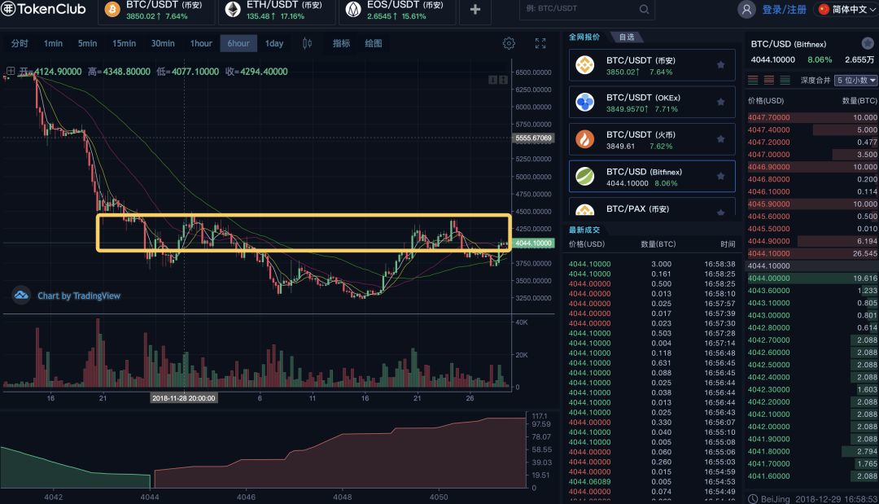Open the 5 位小数 depth merge dropdown
Screen dimensions: 879x504
point(856,80)
